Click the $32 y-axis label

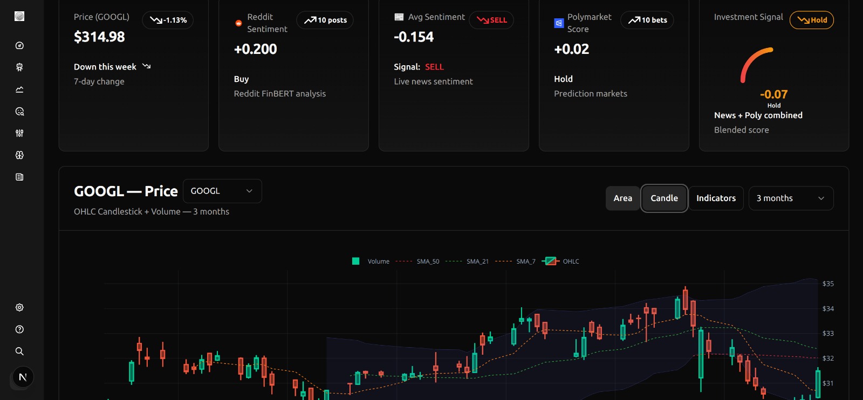coord(828,358)
